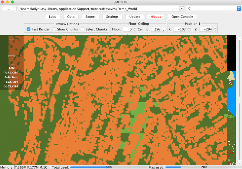Disable the Fast Render checkbox
Image resolution: width=242 pixels, height=169 pixels.
pos(28,29)
